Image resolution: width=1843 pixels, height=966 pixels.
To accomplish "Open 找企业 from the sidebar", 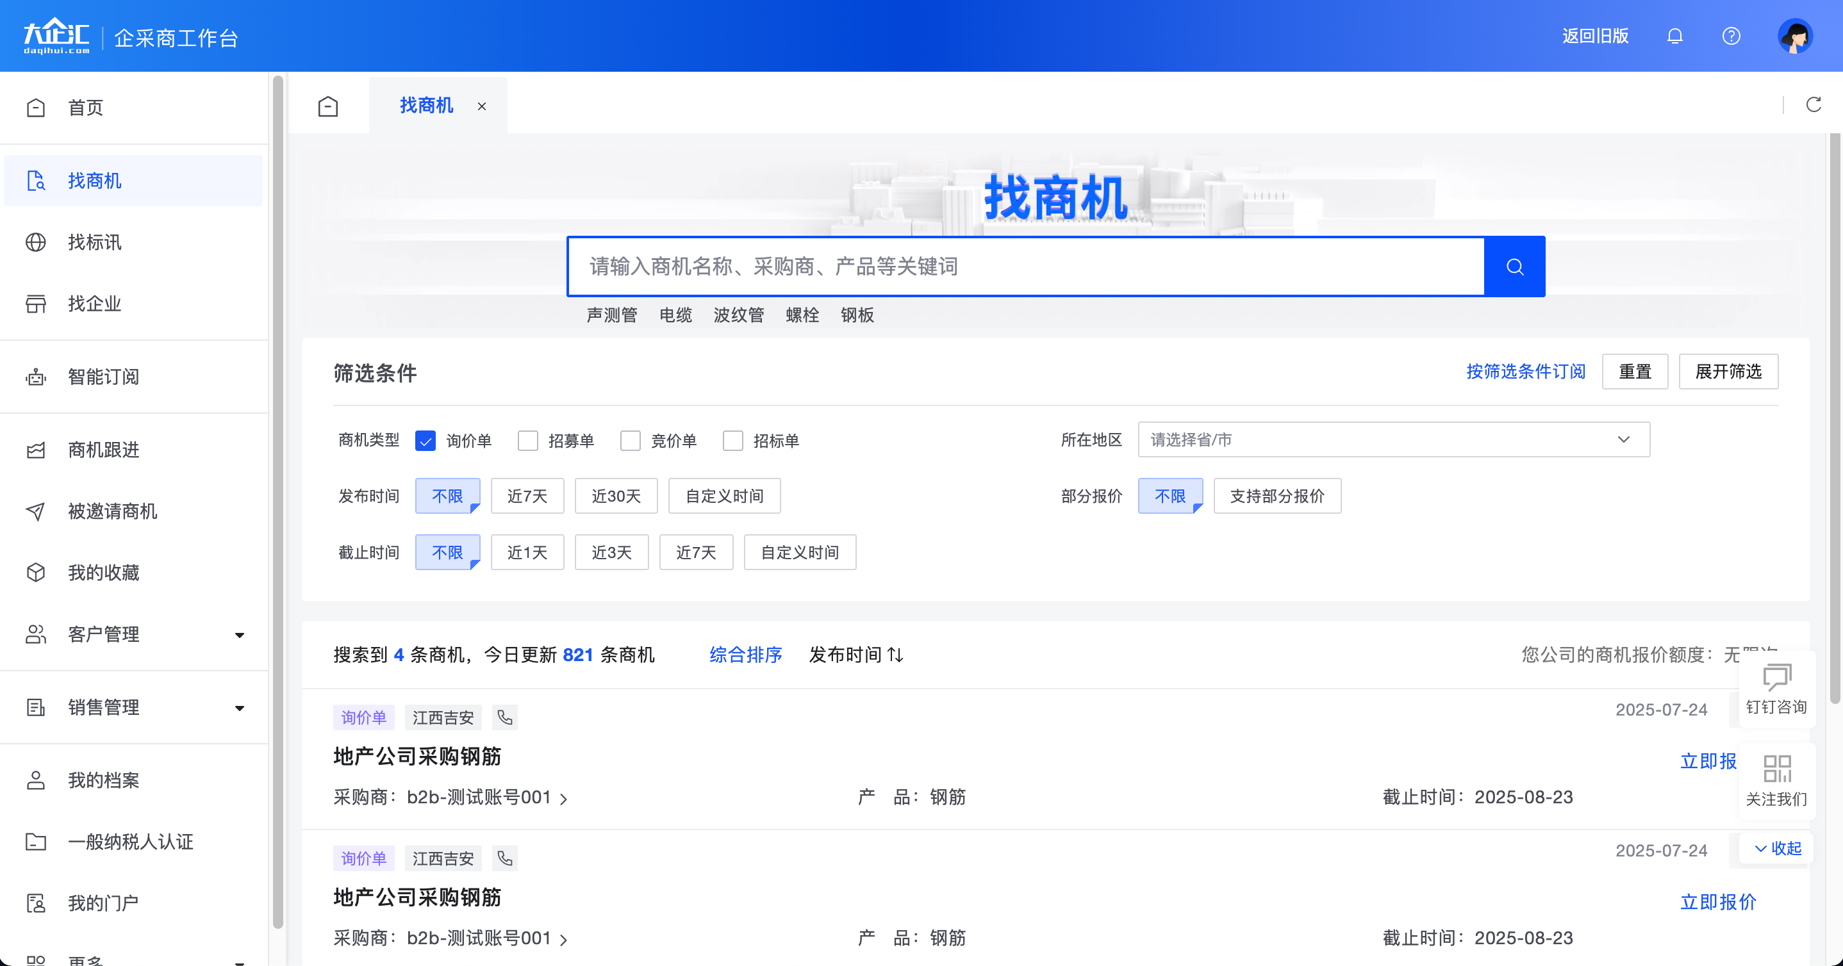I will 37,304.
